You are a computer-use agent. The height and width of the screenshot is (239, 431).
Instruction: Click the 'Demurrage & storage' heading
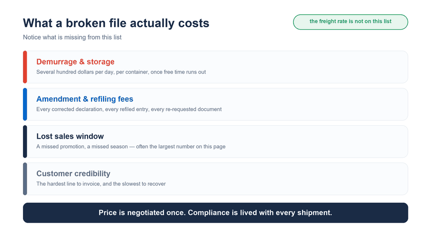(75, 62)
